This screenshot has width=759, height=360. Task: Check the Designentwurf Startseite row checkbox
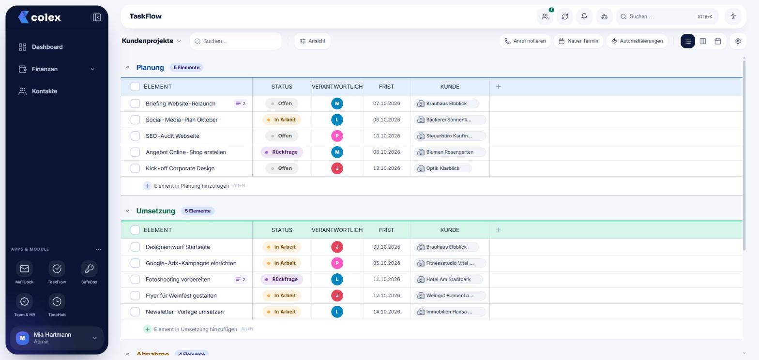pos(135,247)
